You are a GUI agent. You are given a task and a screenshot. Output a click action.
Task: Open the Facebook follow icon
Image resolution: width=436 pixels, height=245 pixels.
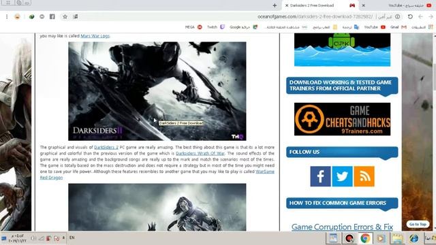(x=320, y=176)
